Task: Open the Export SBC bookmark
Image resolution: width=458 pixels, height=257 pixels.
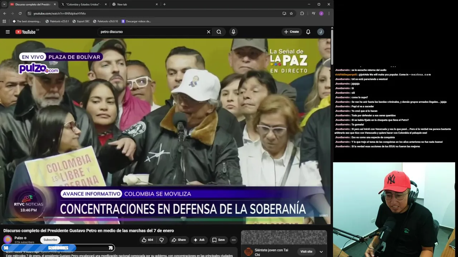Action: point(81,21)
